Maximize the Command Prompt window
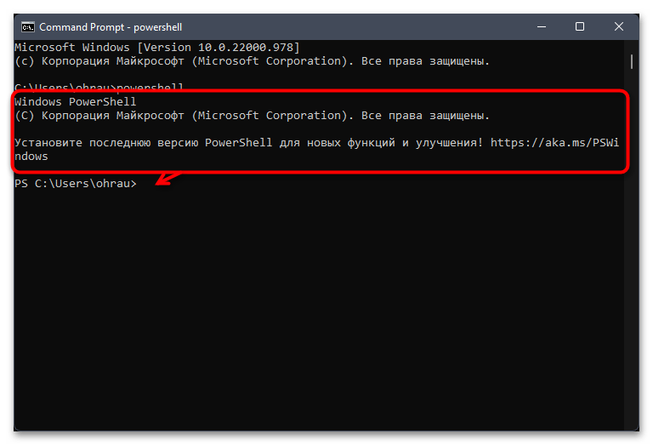Image resolution: width=653 pixels, height=445 pixels. (x=580, y=26)
